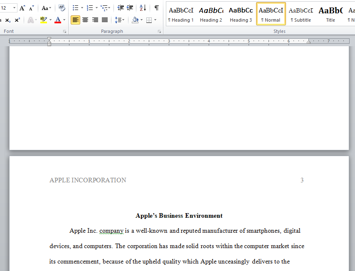Click the word corporation in the paragraph
The width and height of the screenshot is (355, 271).
click(142, 246)
